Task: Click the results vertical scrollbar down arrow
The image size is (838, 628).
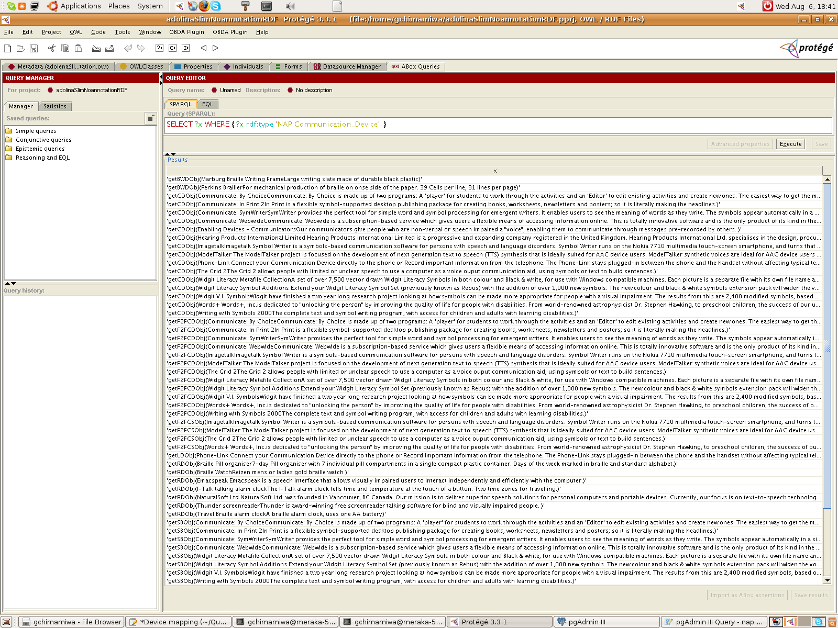Action: point(828,580)
